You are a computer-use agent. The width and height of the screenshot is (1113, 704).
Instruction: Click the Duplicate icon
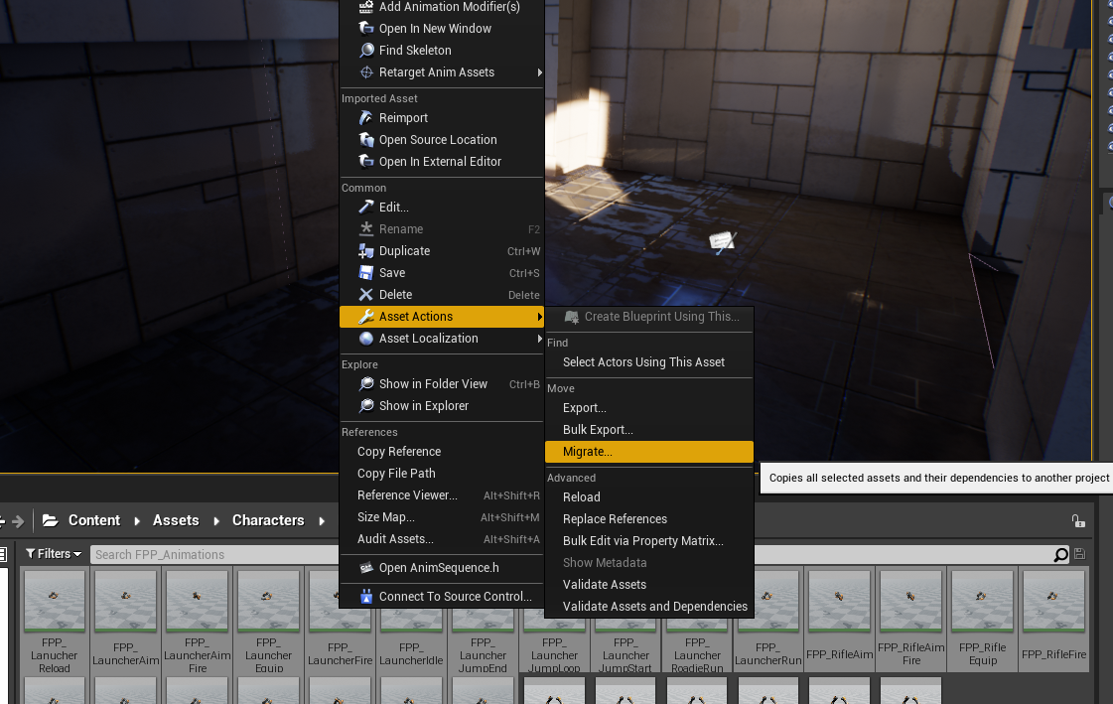point(366,250)
